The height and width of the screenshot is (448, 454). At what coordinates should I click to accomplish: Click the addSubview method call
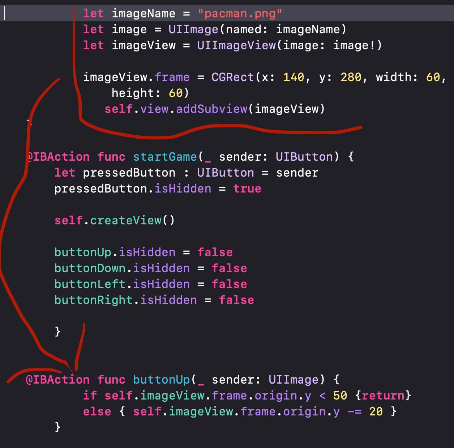pyautogui.click(x=211, y=109)
